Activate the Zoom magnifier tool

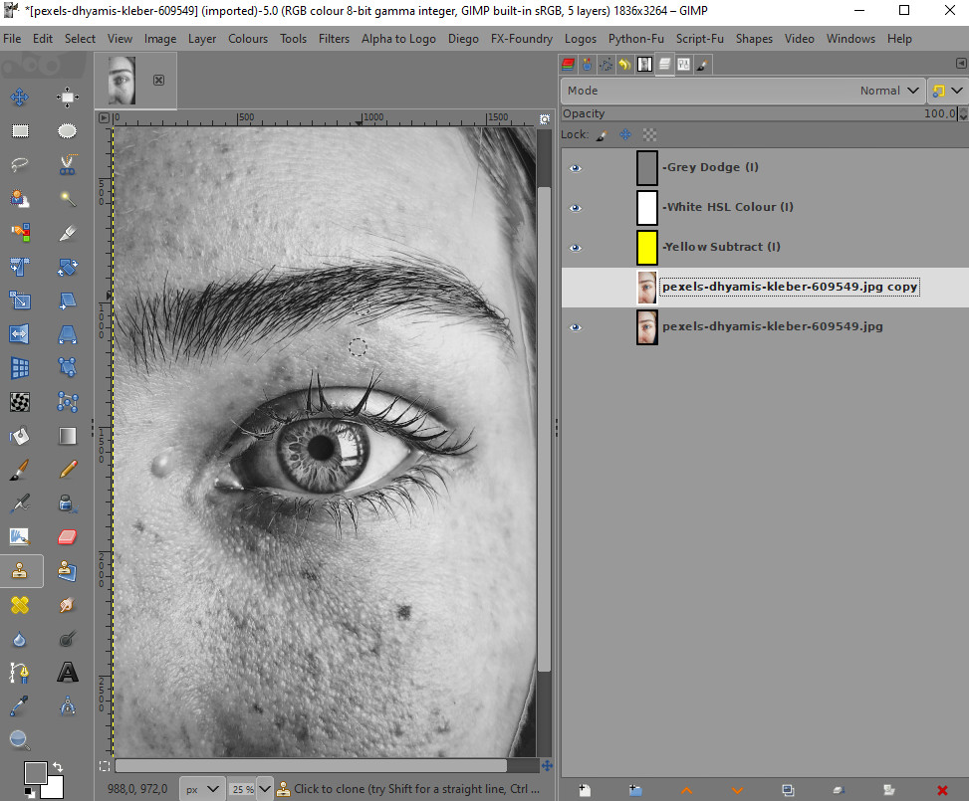click(19, 739)
